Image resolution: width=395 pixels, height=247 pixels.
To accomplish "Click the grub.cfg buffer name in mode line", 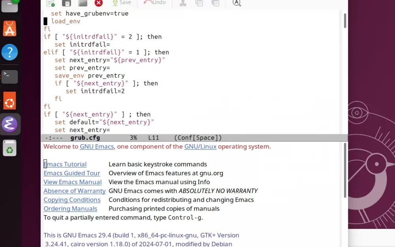I will (x=85, y=138).
